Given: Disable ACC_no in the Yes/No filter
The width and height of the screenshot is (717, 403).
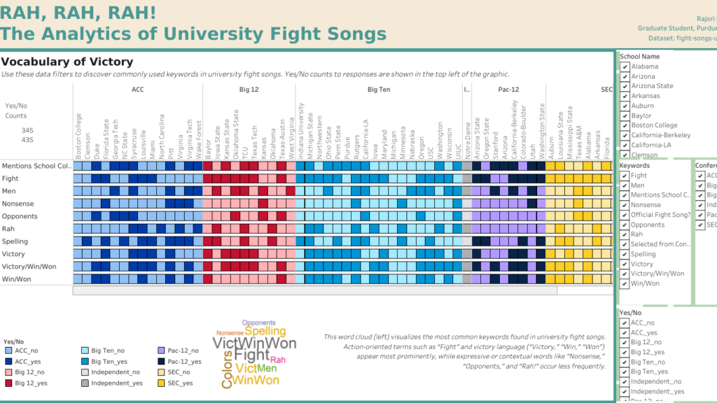Looking at the screenshot, I should tap(623, 323).
